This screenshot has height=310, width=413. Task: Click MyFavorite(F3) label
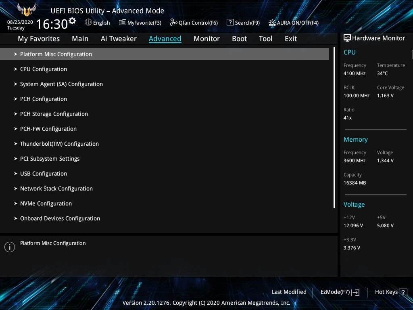(x=144, y=23)
